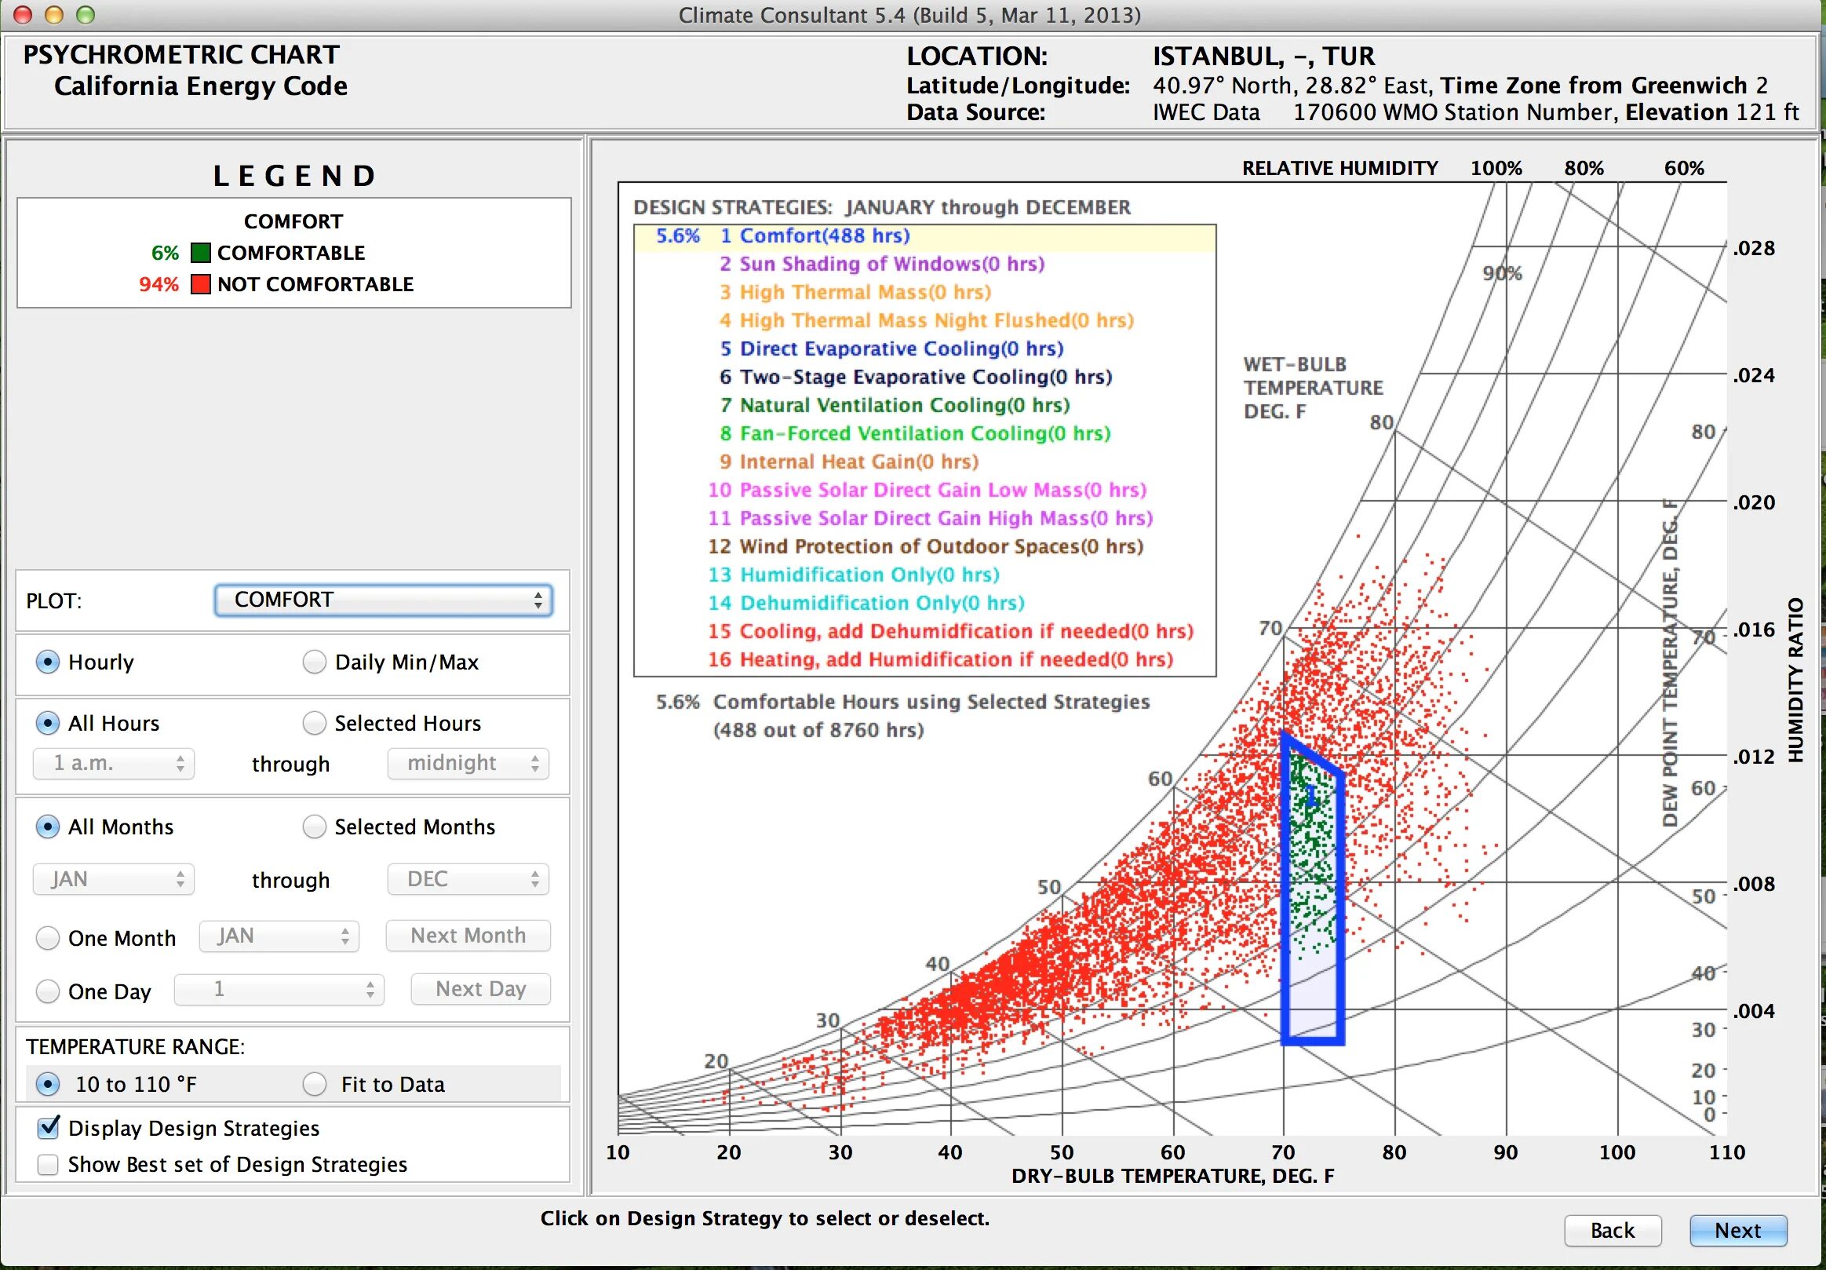1826x1270 pixels.
Task: Select the Daily Min/Max radio button
Action: [x=315, y=662]
